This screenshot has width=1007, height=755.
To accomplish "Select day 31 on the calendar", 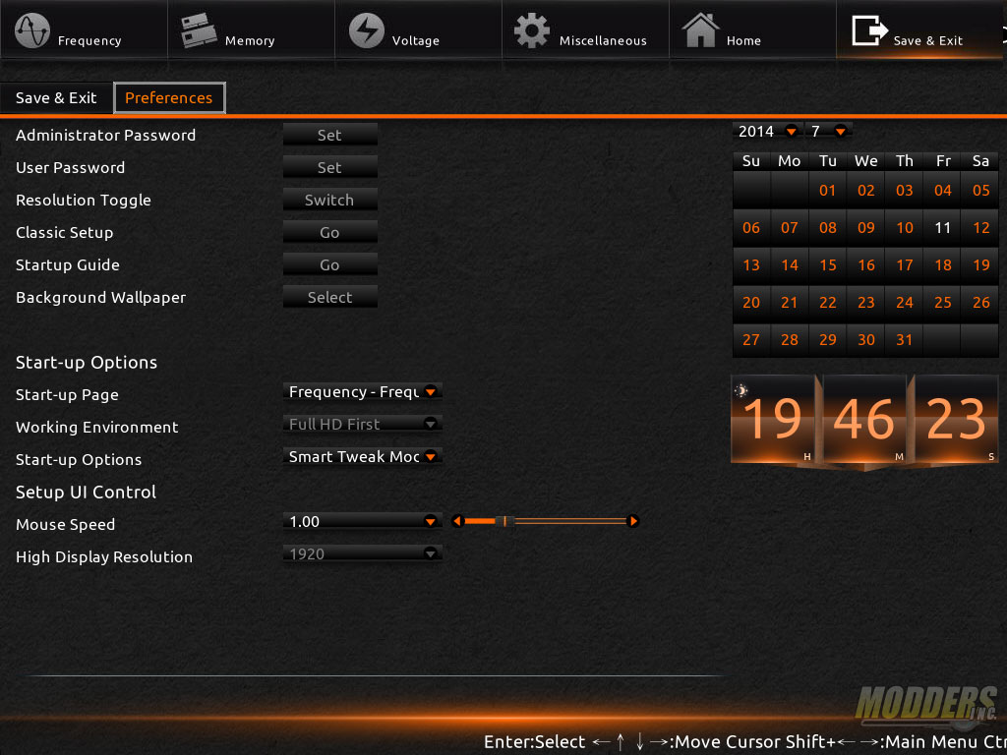I will (x=904, y=339).
